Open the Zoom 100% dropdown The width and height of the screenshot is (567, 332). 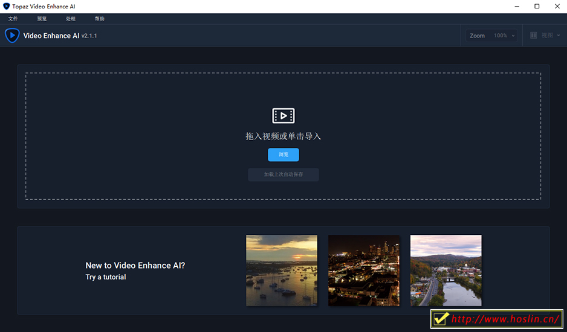[491, 36]
